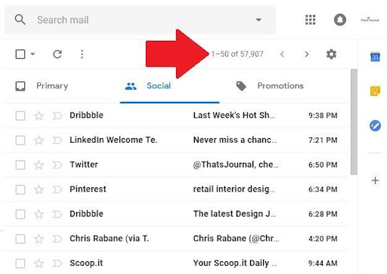Switch to the Primary tab
The image size is (387, 274).
point(42,86)
